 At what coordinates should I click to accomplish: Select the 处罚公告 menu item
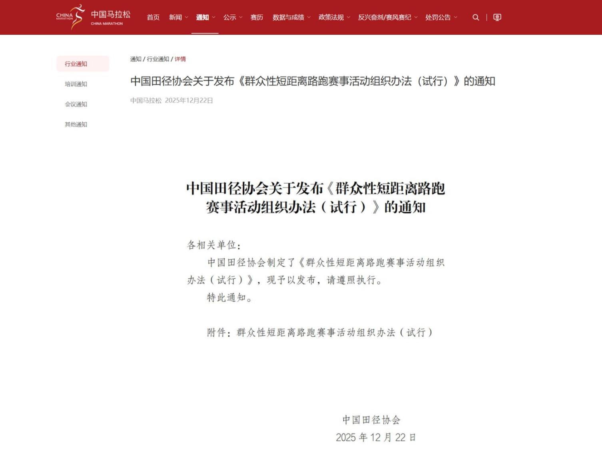[439, 17]
